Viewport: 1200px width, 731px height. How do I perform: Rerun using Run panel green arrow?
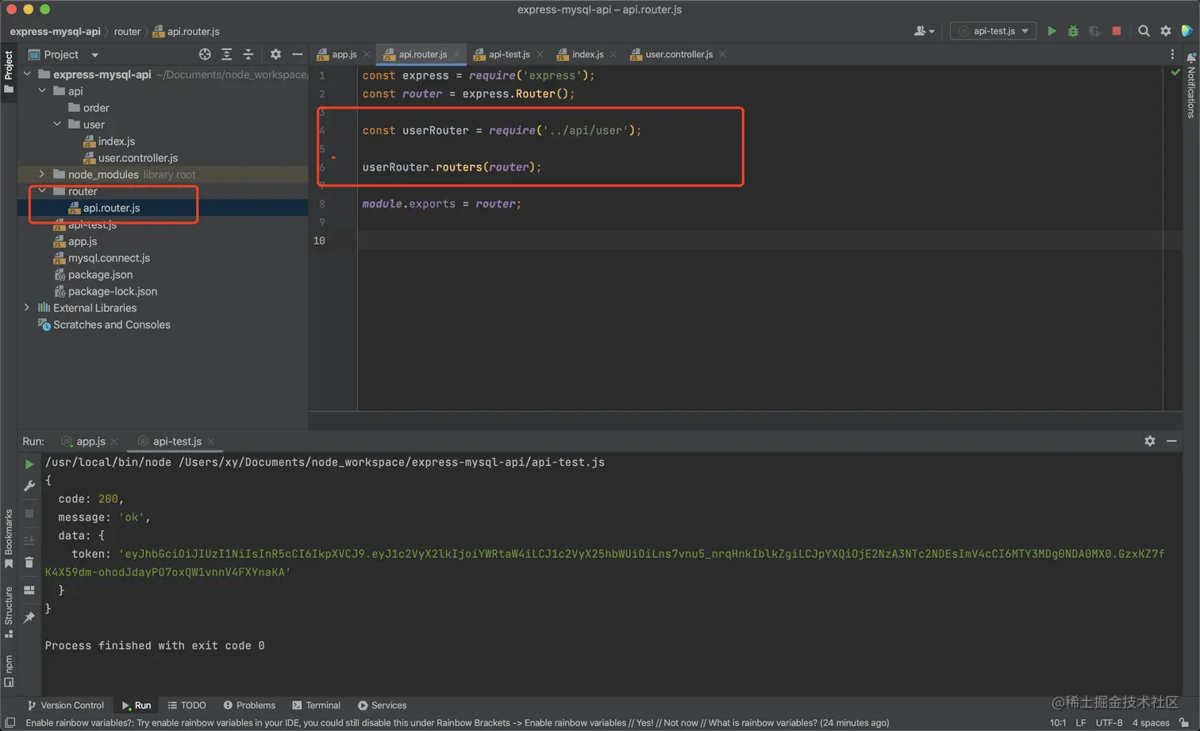[29, 464]
